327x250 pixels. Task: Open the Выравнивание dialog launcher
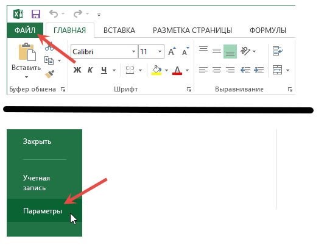[x=290, y=90]
